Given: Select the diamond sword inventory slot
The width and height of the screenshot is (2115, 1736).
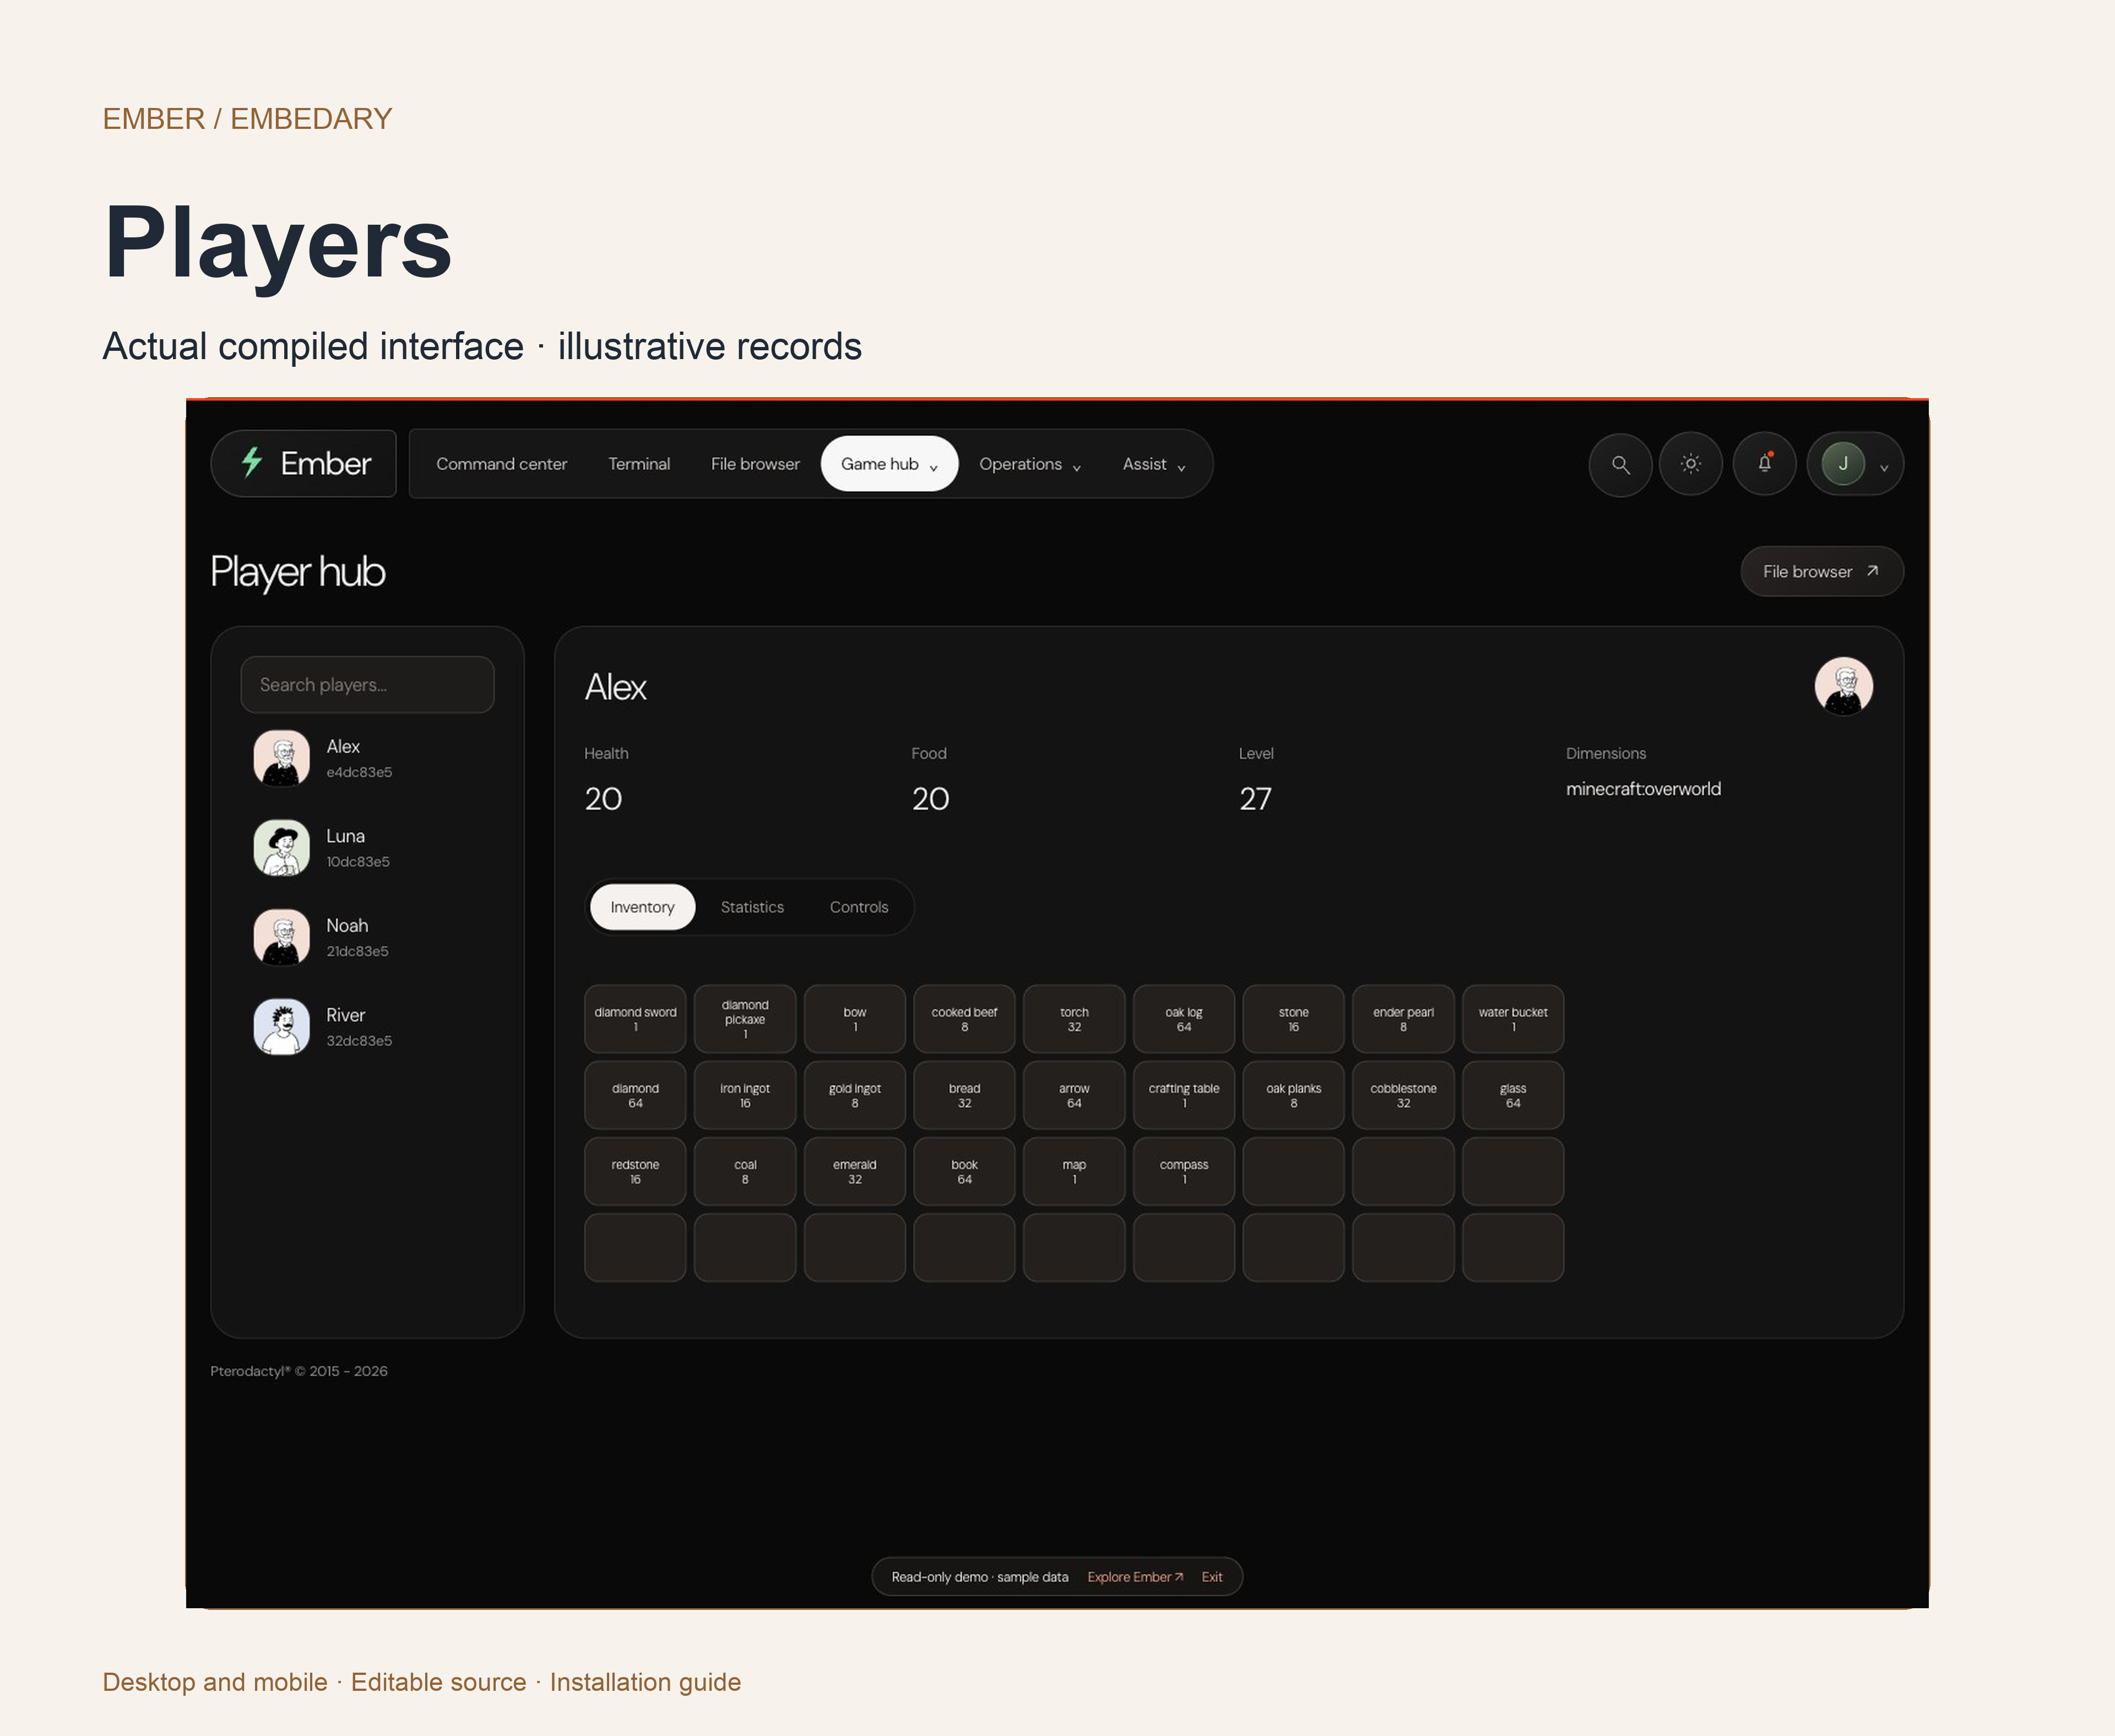Looking at the screenshot, I should click(x=635, y=1019).
